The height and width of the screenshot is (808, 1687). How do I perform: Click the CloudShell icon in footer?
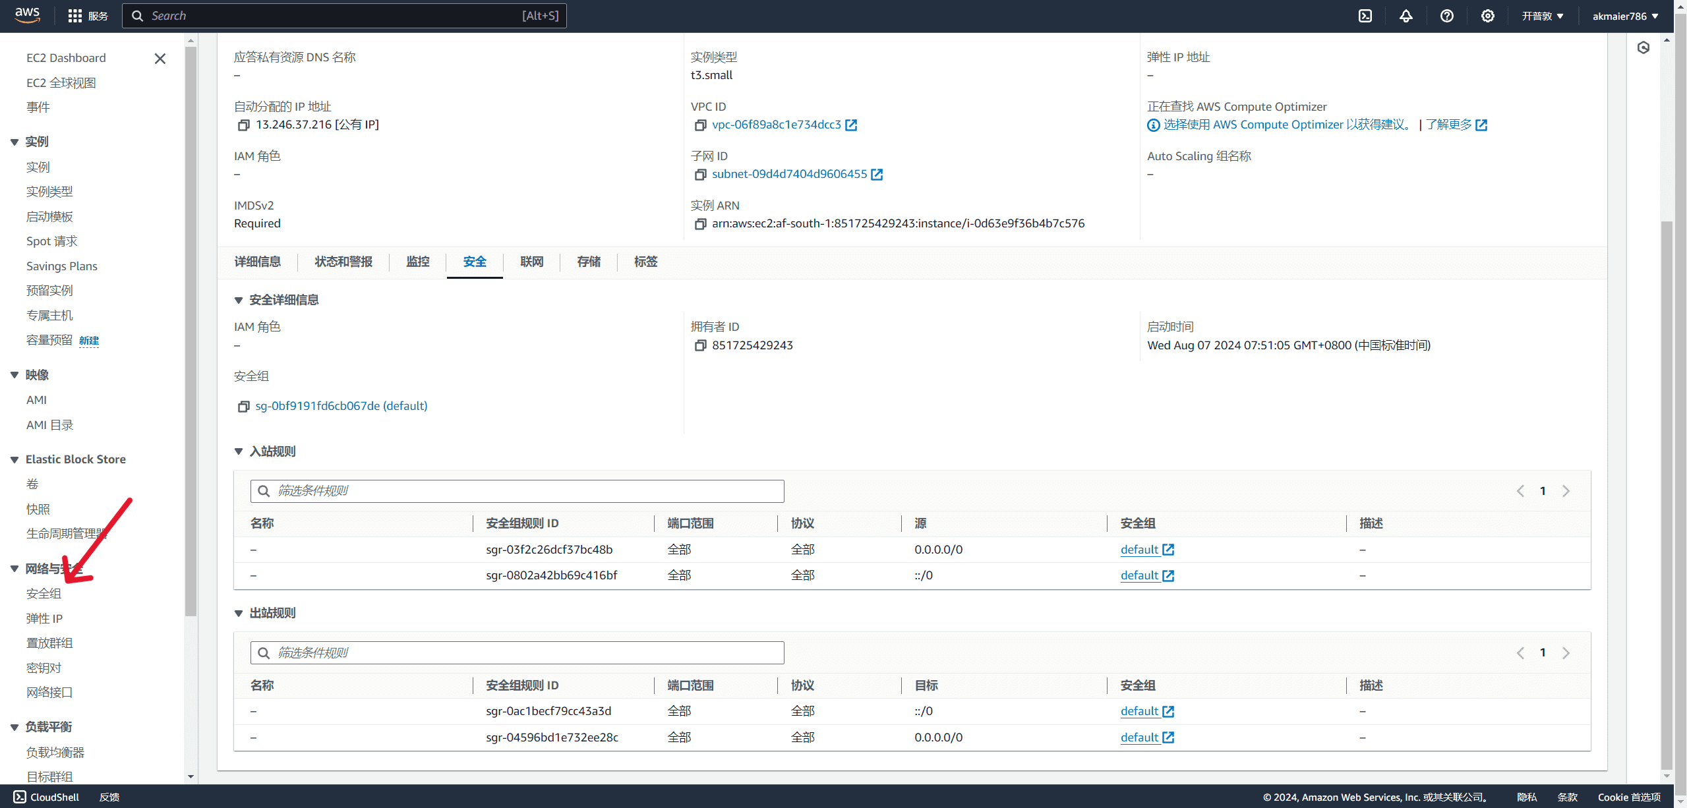point(20,797)
